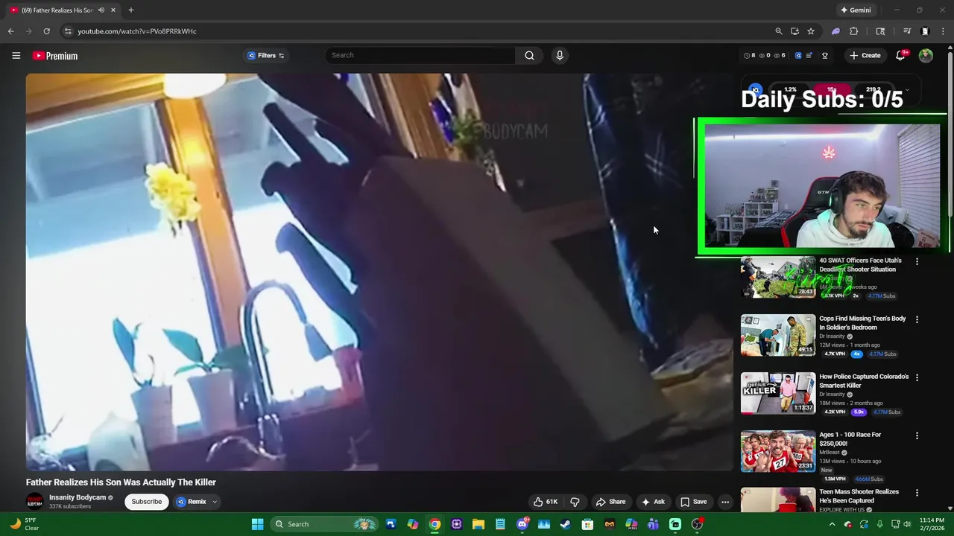954x536 pixels.
Task: Show hidden system tray icons chevron
Action: point(833,524)
